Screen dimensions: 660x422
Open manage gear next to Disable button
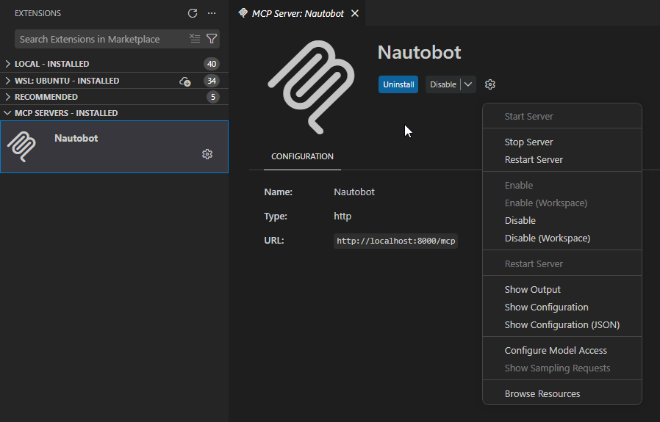tap(490, 84)
